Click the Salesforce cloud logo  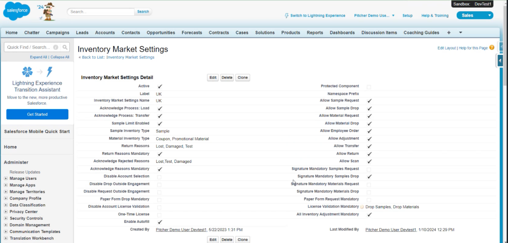[17, 11]
